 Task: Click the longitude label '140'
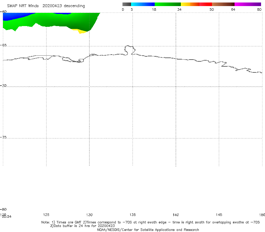coord(176,215)
